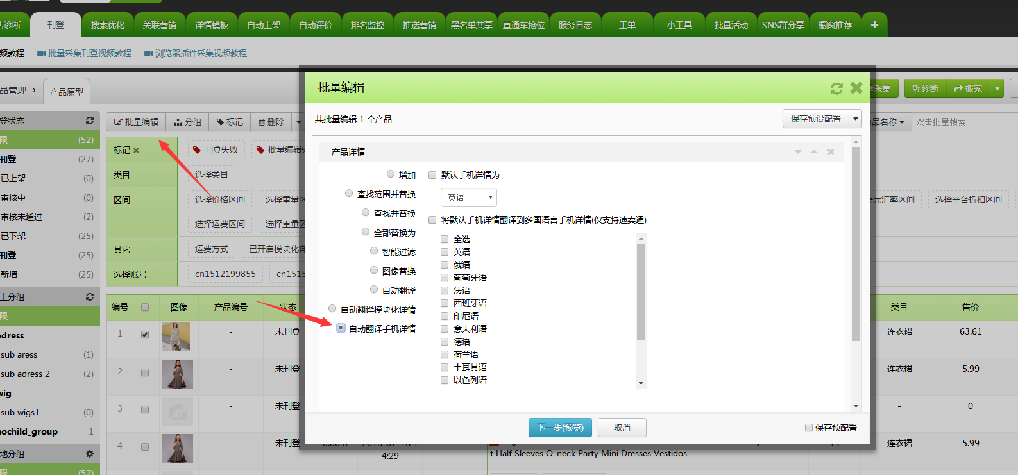
Task: Check the 俄语 language checkbox
Action: (445, 265)
